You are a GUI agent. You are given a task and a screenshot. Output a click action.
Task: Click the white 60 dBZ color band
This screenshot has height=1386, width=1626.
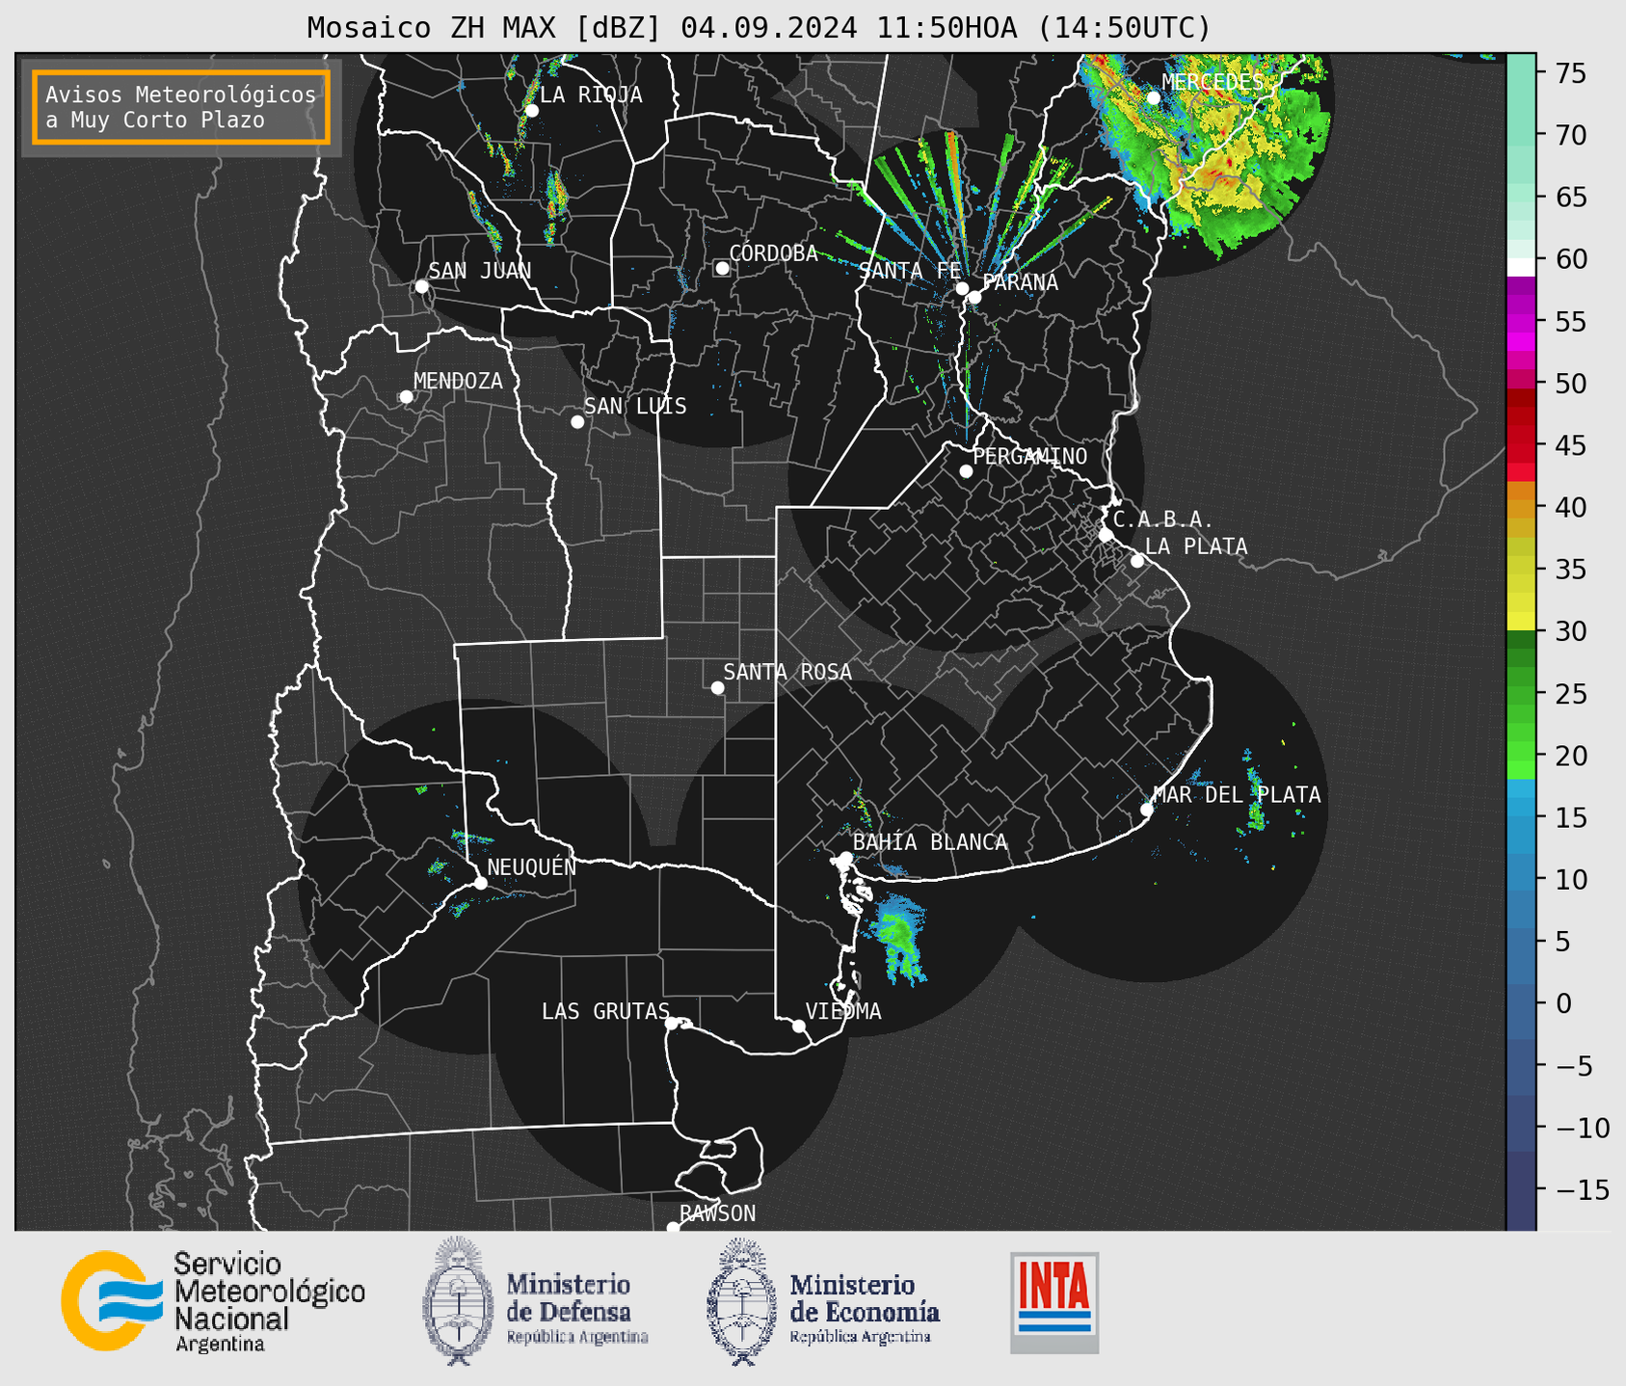click(x=1521, y=267)
